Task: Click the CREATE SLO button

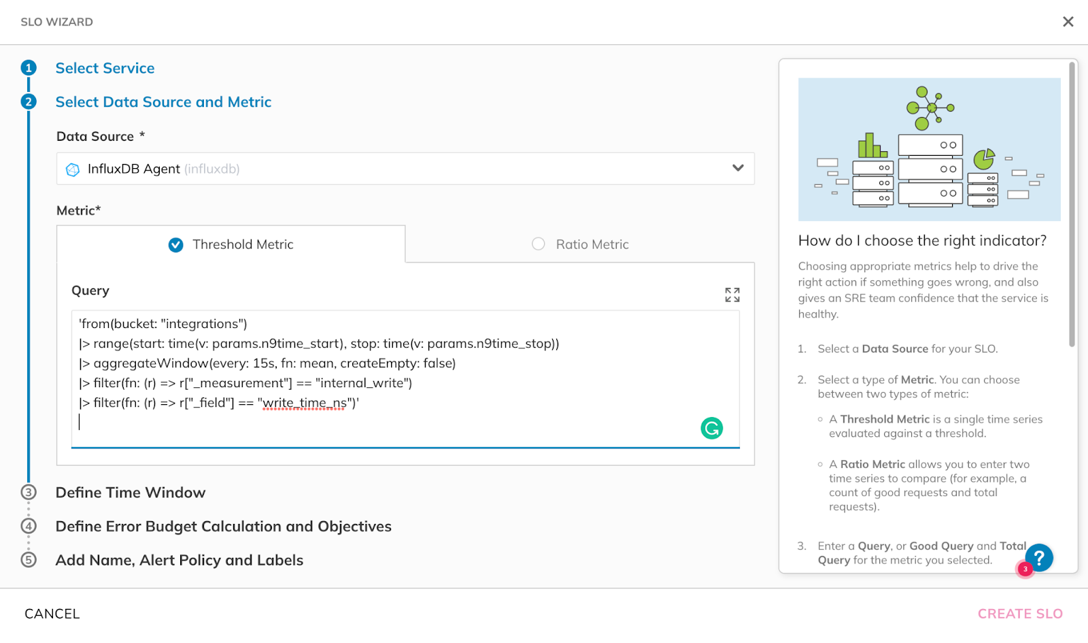Action: pos(1020,614)
